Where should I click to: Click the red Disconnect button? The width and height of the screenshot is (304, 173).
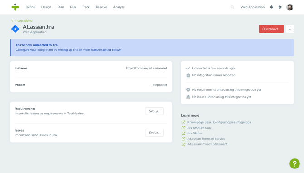(271, 29)
